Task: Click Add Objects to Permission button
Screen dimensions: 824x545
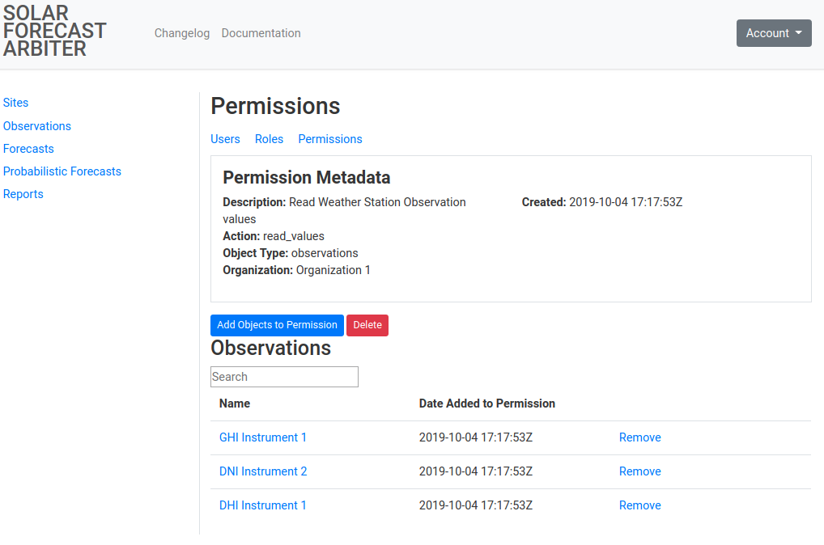Action: click(277, 325)
